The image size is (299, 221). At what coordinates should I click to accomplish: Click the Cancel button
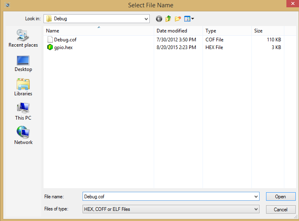281,209
